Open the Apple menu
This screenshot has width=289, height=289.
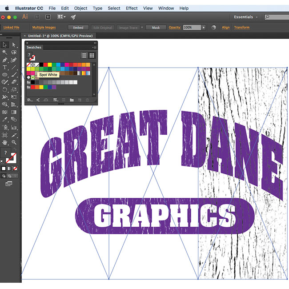[7, 8]
